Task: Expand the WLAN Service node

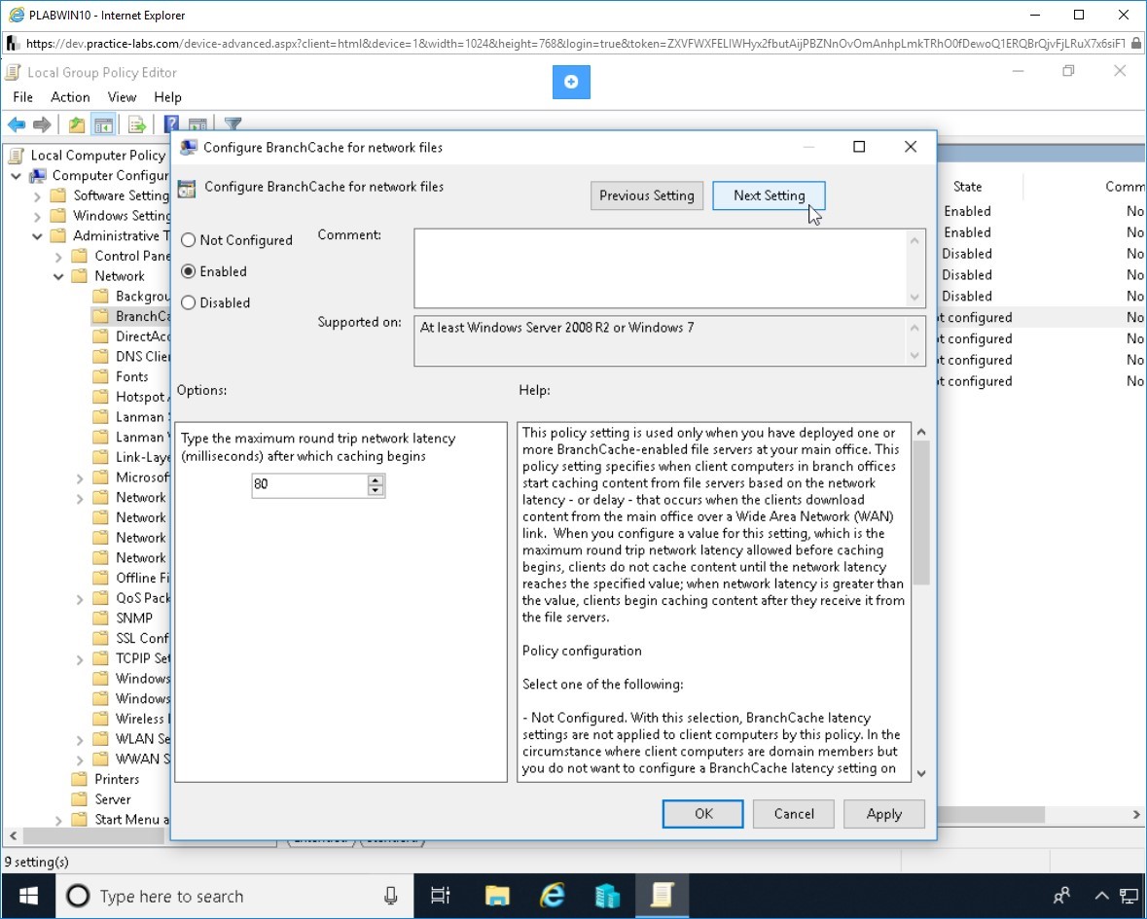Action: click(x=80, y=740)
